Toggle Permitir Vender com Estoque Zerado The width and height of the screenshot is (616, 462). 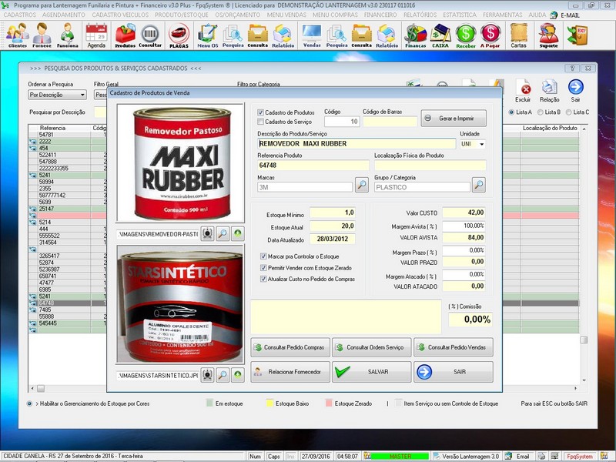tap(263, 267)
